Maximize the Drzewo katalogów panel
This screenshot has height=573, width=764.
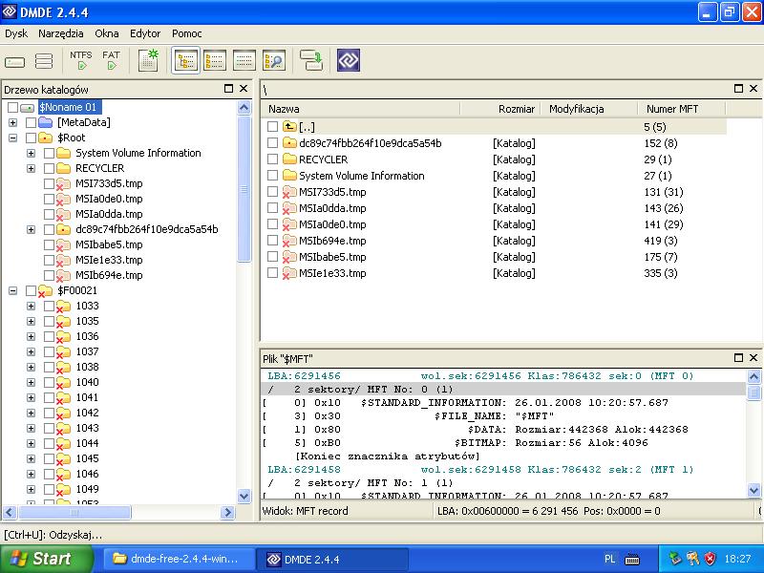click(228, 88)
